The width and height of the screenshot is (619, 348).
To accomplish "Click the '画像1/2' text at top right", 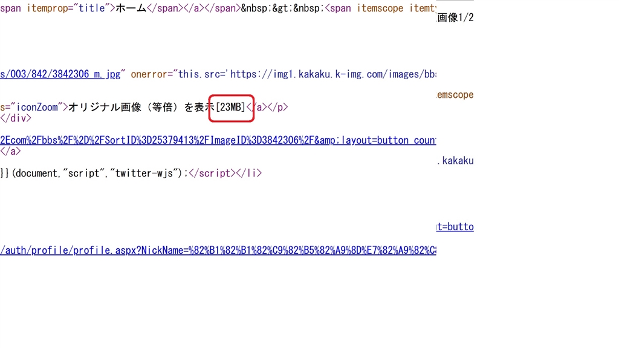I will (x=455, y=18).
